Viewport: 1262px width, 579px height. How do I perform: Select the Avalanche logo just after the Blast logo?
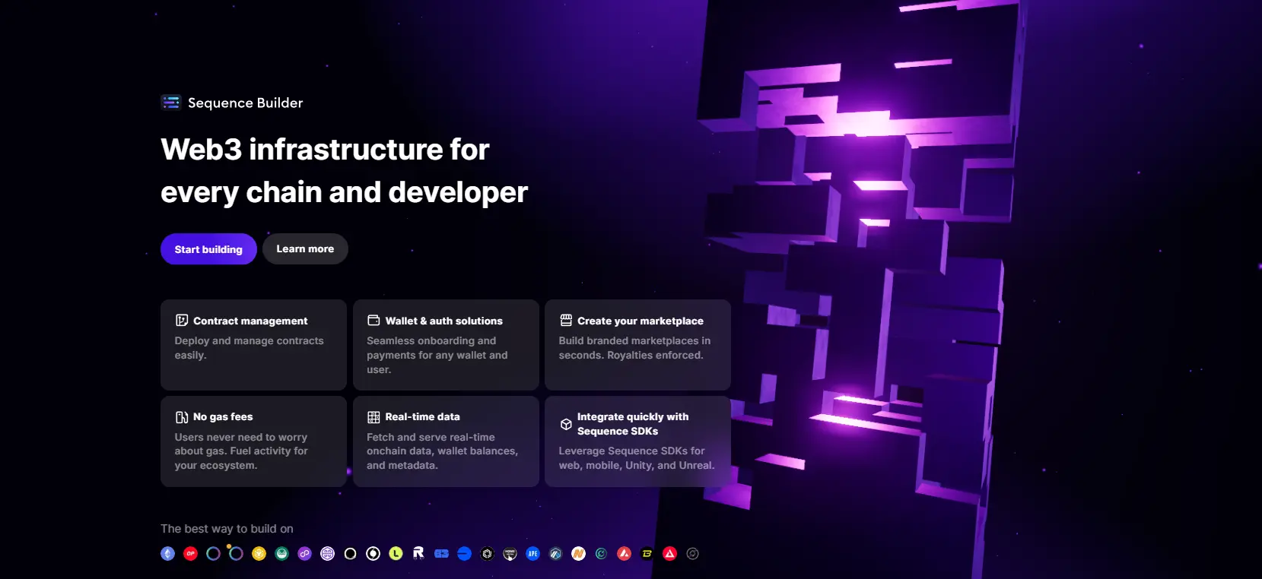coord(670,554)
